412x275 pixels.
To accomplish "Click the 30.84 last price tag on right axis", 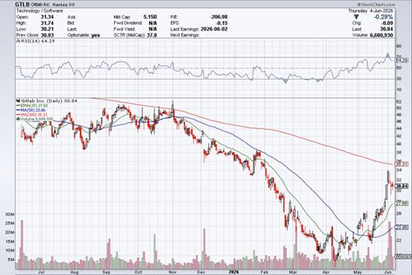I will coord(402,186).
